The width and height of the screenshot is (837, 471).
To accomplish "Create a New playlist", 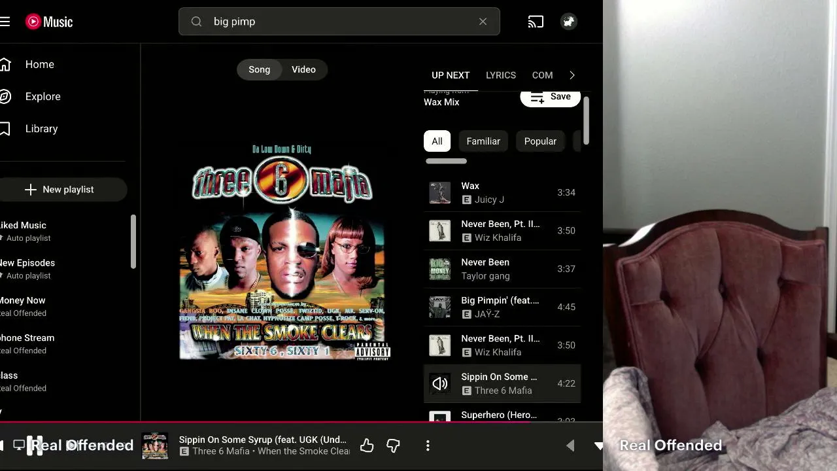I will pos(63,190).
